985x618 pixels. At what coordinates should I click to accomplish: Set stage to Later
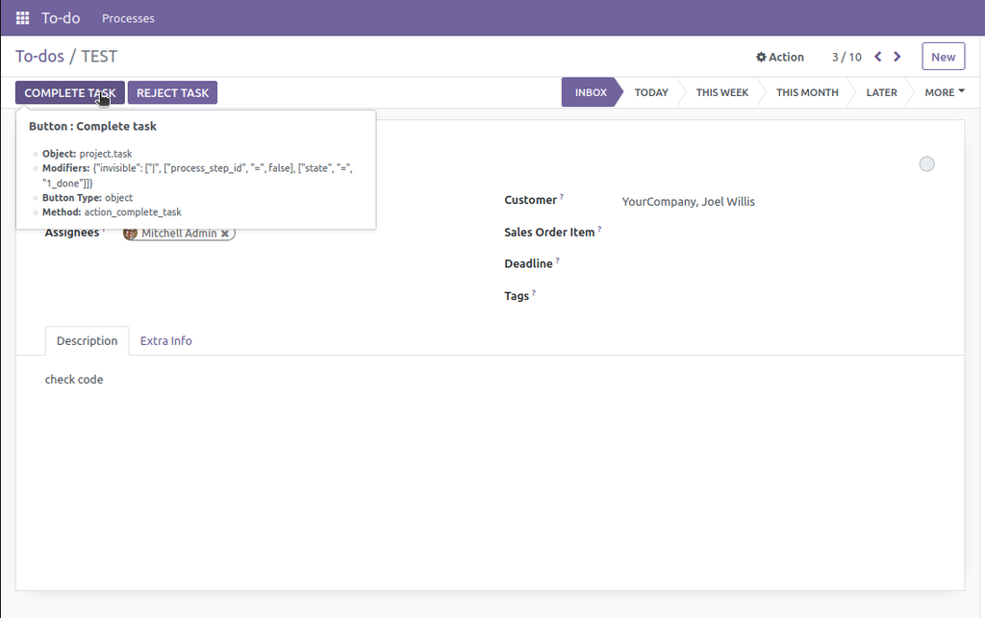click(881, 92)
